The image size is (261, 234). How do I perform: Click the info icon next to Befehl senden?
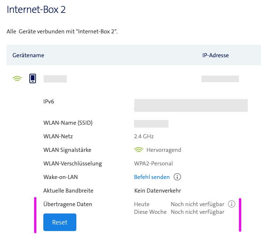point(177,177)
